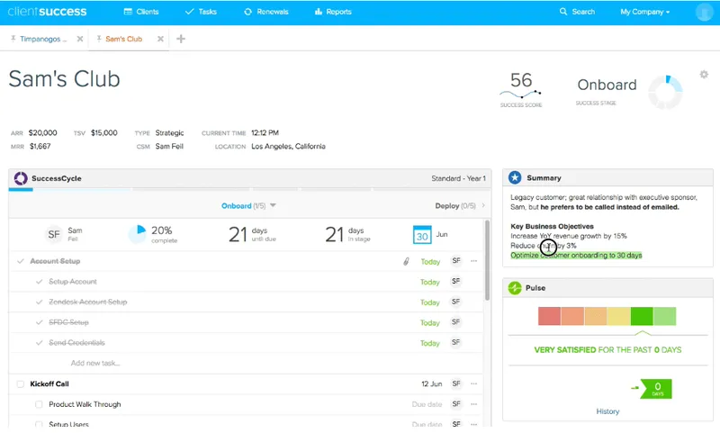
Task: Click the green 0 days pulse flag
Action: click(656, 389)
